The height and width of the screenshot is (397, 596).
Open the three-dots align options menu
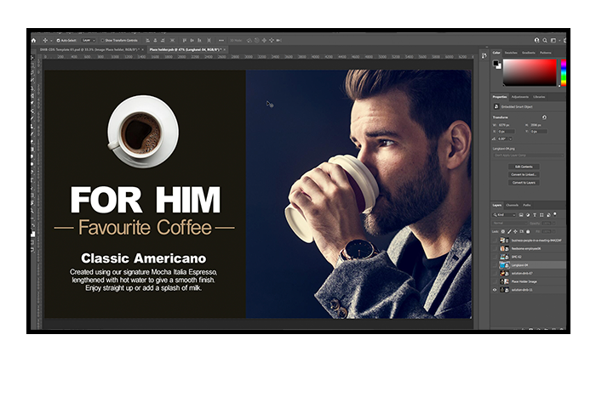(221, 40)
